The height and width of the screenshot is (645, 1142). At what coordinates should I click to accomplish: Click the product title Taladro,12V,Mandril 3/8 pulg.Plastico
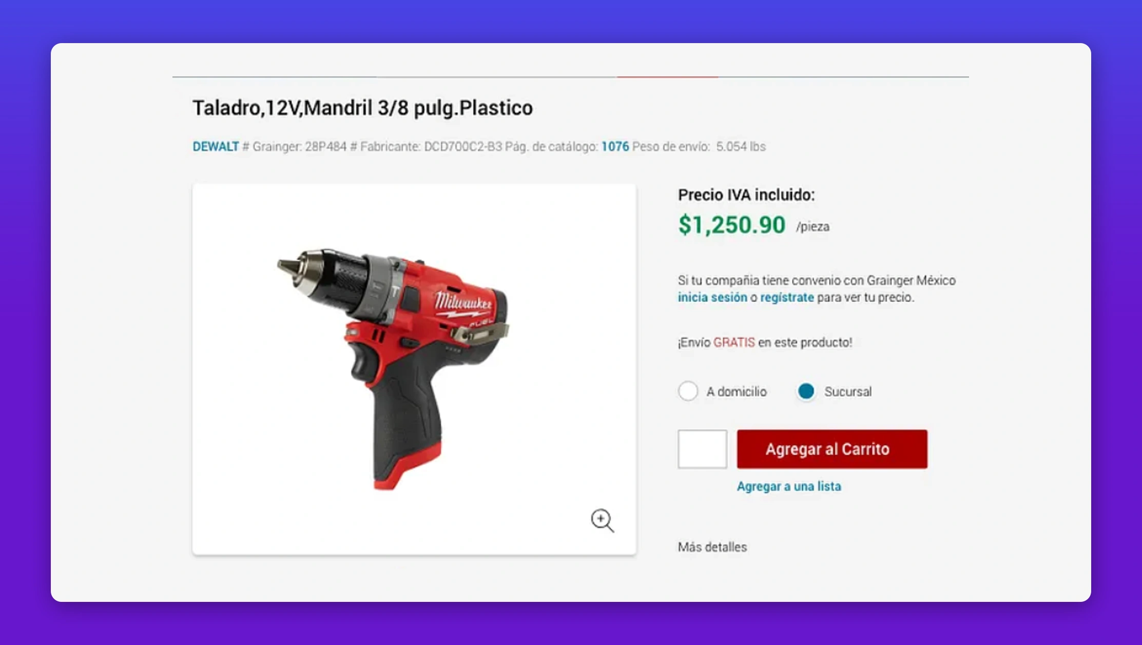362,108
